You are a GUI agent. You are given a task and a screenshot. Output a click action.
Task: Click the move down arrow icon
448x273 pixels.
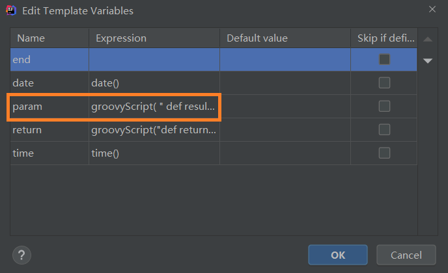coord(428,60)
